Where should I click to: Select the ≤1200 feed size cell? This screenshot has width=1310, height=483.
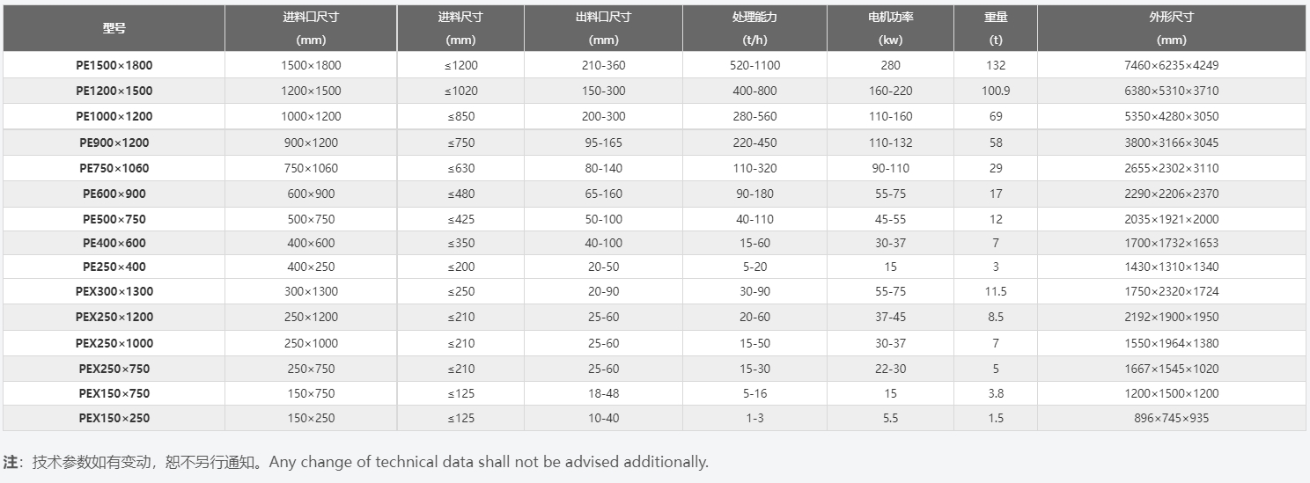pyautogui.click(x=460, y=65)
